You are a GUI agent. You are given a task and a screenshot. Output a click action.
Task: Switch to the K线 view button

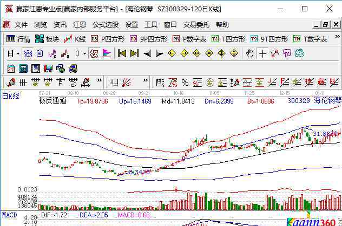click(75, 39)
